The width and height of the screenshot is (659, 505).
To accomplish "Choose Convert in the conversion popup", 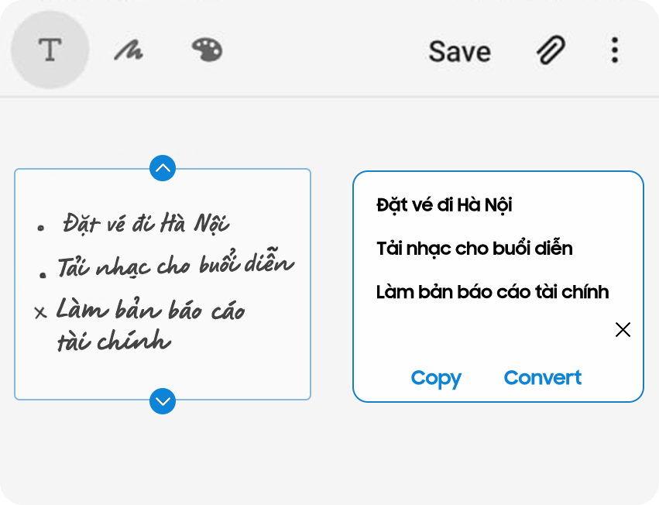I will [543, 378].
